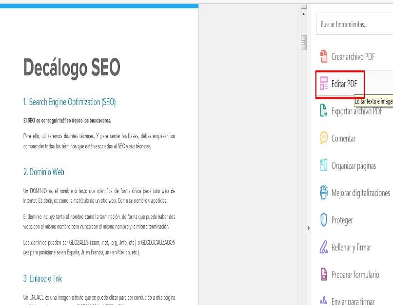Open the Editar PDF tool entry
The height and width of the screenshot is (305, 393).
343,84
